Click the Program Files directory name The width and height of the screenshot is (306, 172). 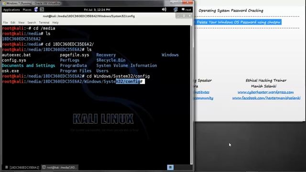tap(76, 71)
